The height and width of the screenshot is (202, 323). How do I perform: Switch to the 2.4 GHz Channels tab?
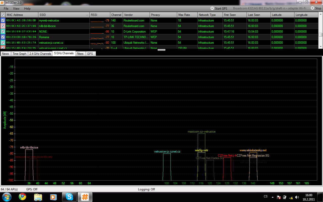pyautogui.click(x=40, y=54)
